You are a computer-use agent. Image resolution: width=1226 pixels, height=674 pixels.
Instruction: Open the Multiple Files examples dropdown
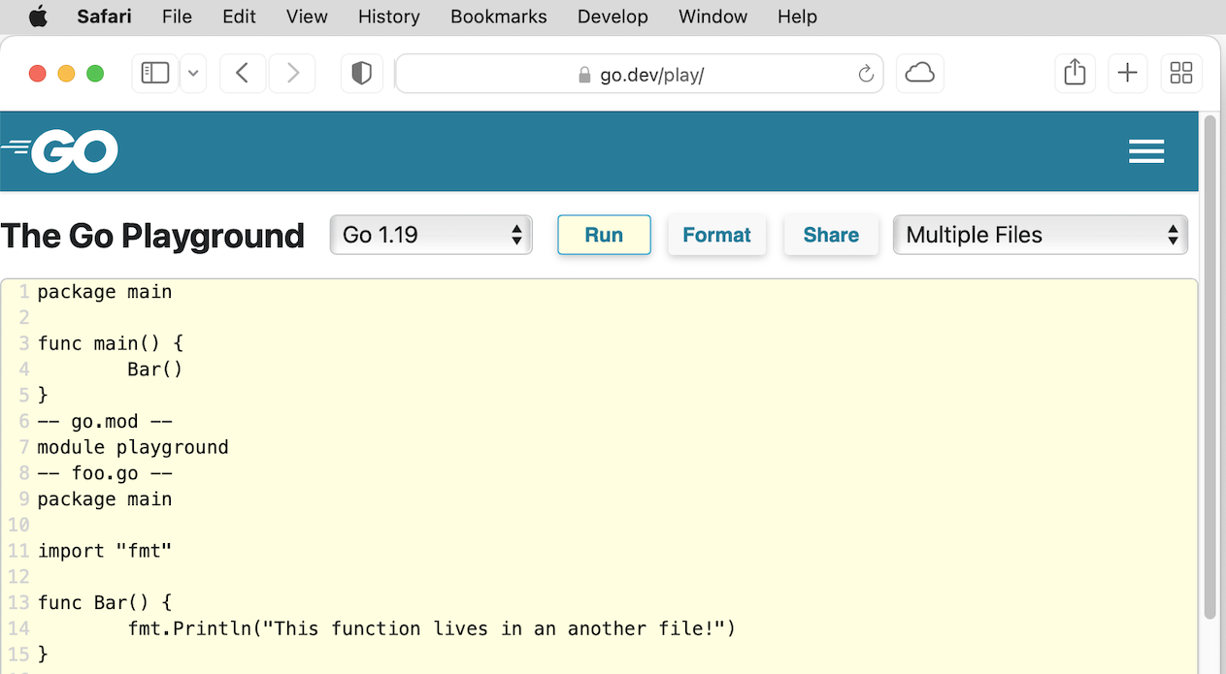coord(1040,235)
